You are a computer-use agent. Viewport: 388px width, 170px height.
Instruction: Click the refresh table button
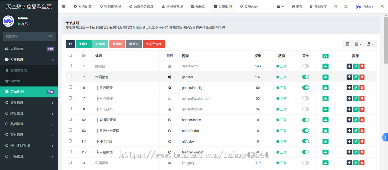coord(70,44)
